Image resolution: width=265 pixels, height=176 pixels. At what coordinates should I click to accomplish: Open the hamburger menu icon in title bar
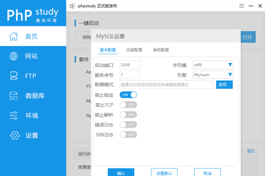click(x=242, y=6)
